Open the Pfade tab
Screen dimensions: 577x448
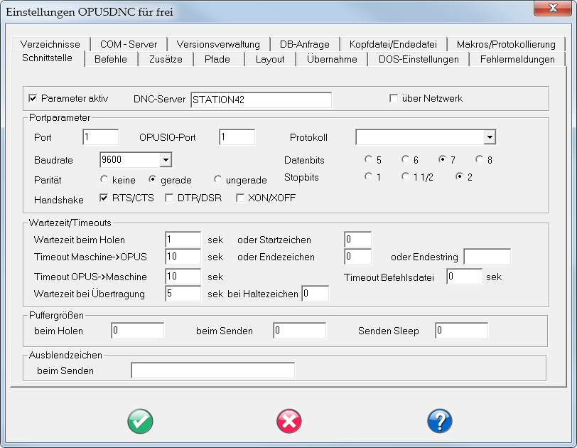(217, 59)
